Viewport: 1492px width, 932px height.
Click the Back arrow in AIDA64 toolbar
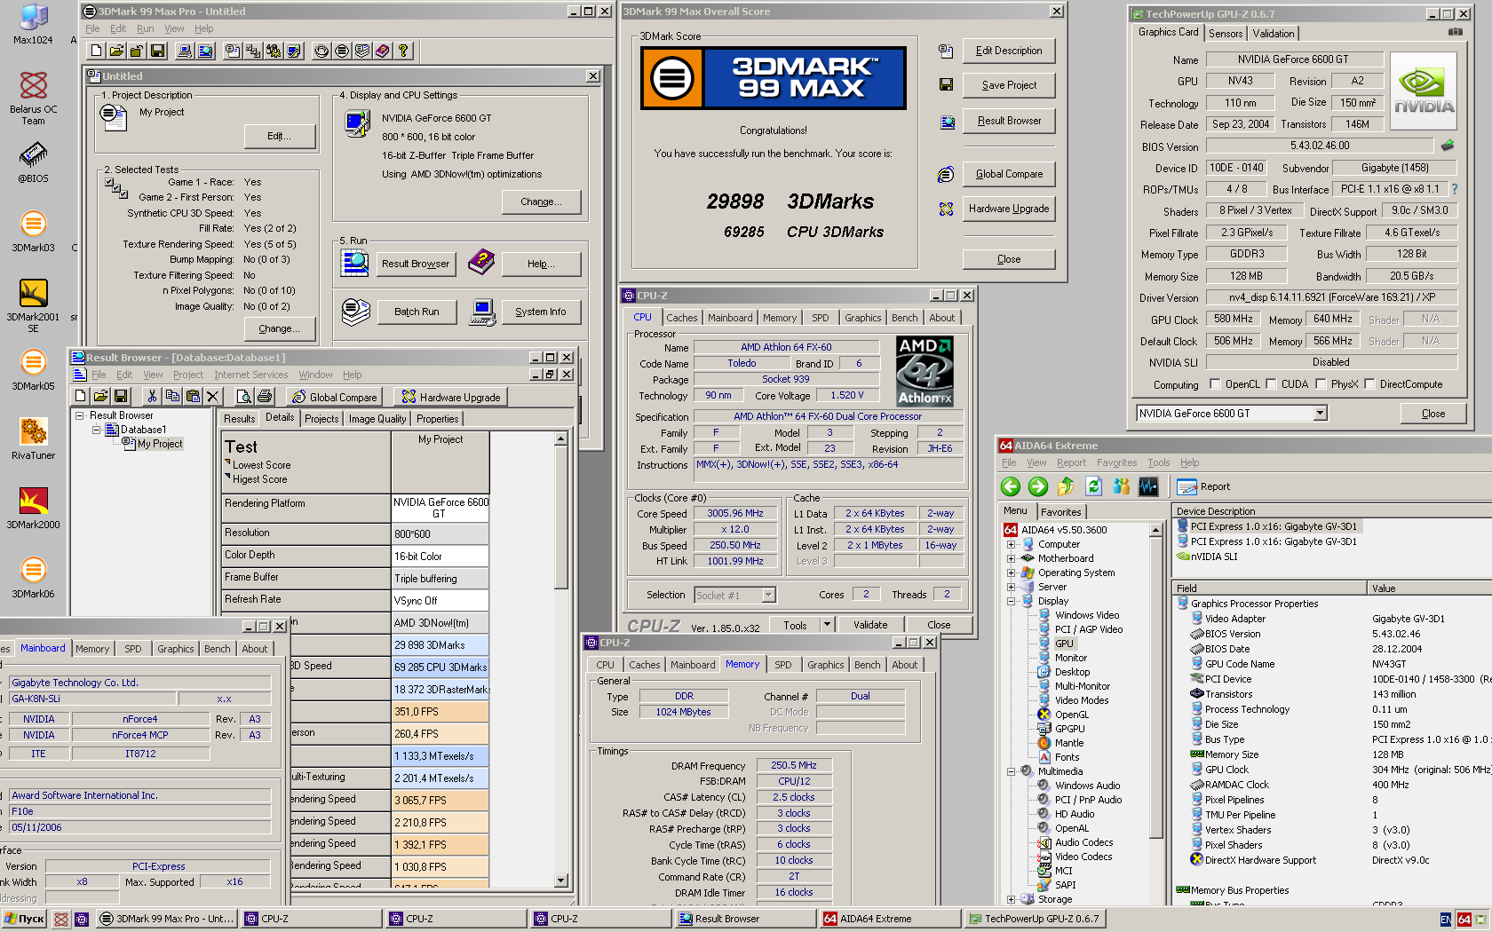click(x=1011, y=486)
